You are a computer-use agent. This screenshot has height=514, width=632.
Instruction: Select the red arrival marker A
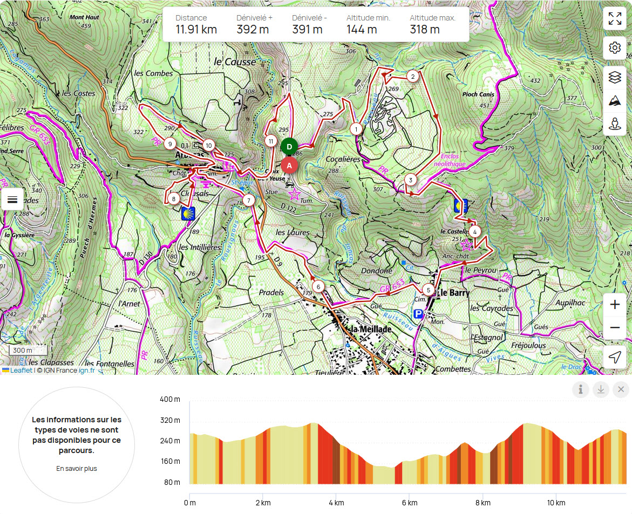coord(289,166)
